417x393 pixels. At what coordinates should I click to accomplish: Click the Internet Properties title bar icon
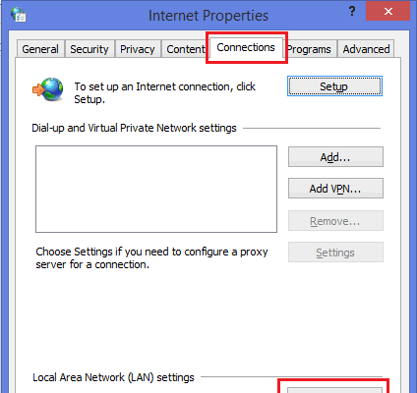coord(19,15)
